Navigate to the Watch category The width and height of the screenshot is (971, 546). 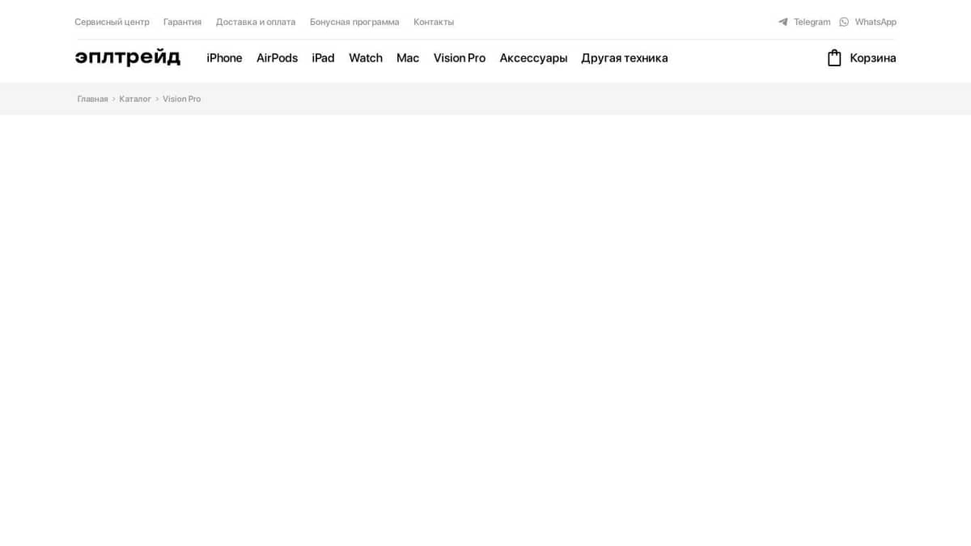pyautogui.click(x=365, y=58)
